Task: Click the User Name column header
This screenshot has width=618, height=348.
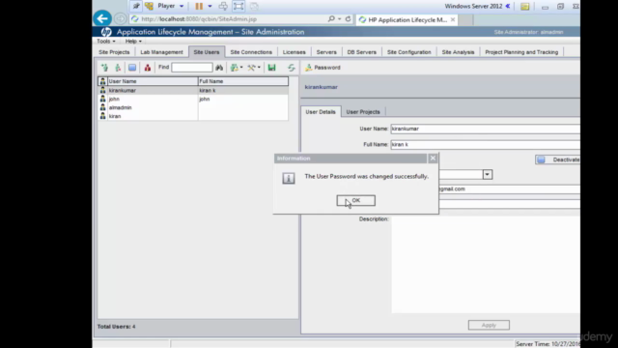Action: [153, 81]
